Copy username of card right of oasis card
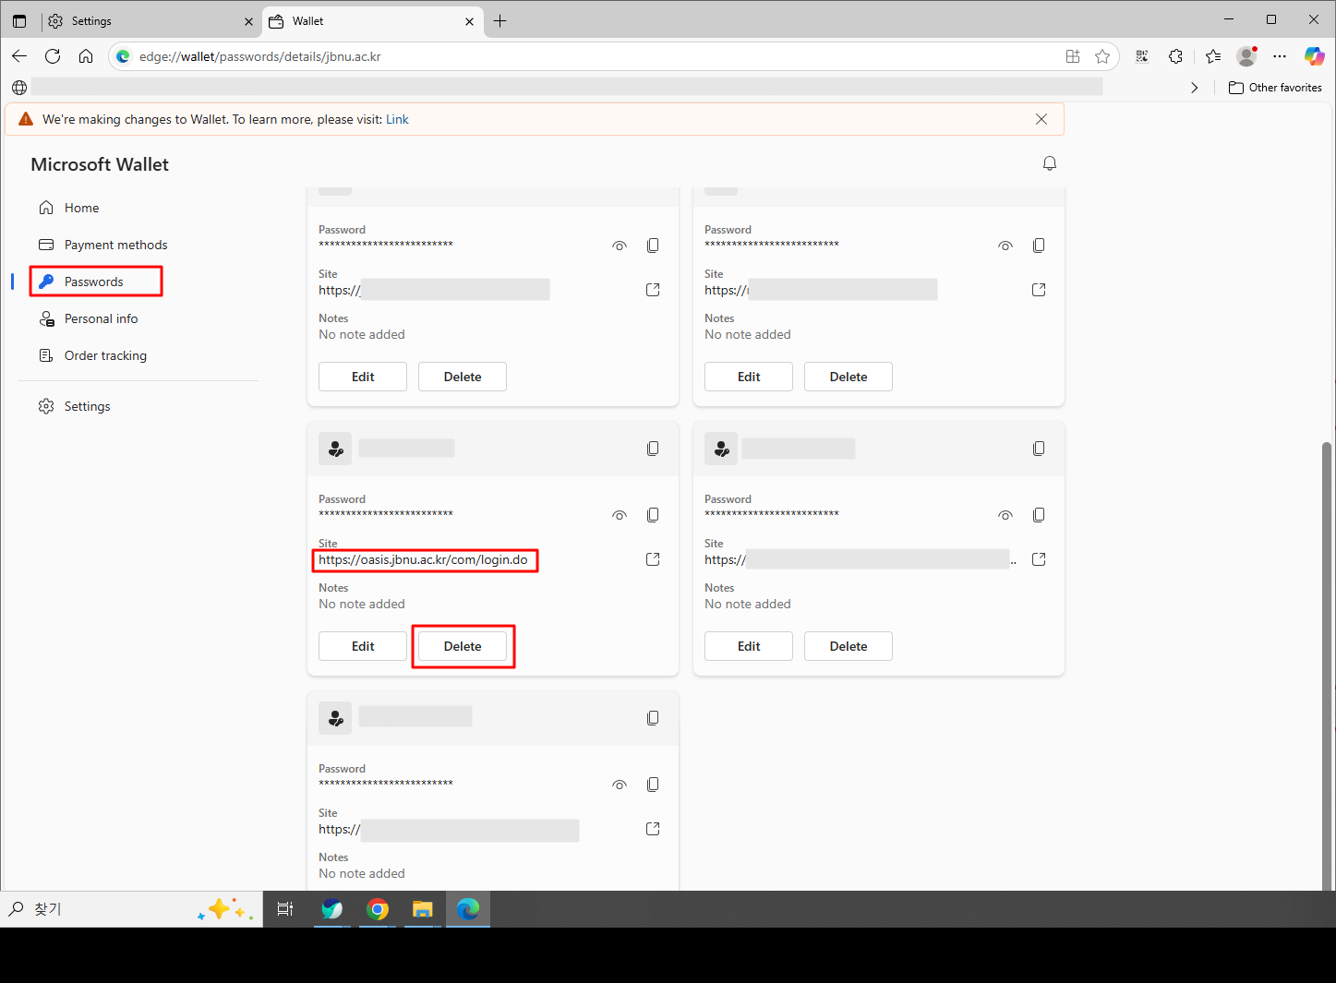Image resolution: width=1336 pixels, height=983 pixels. point(1039,449)
